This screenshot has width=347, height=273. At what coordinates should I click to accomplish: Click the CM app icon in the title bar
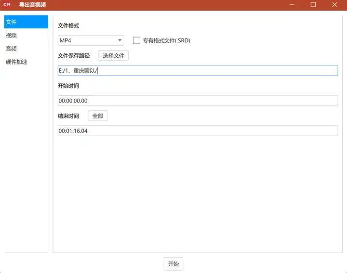pyautogui.click(x=7, y=4)
